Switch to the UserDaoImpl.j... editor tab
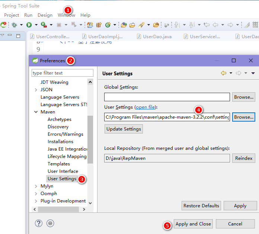The image size is (259, 234). (103, 37)
